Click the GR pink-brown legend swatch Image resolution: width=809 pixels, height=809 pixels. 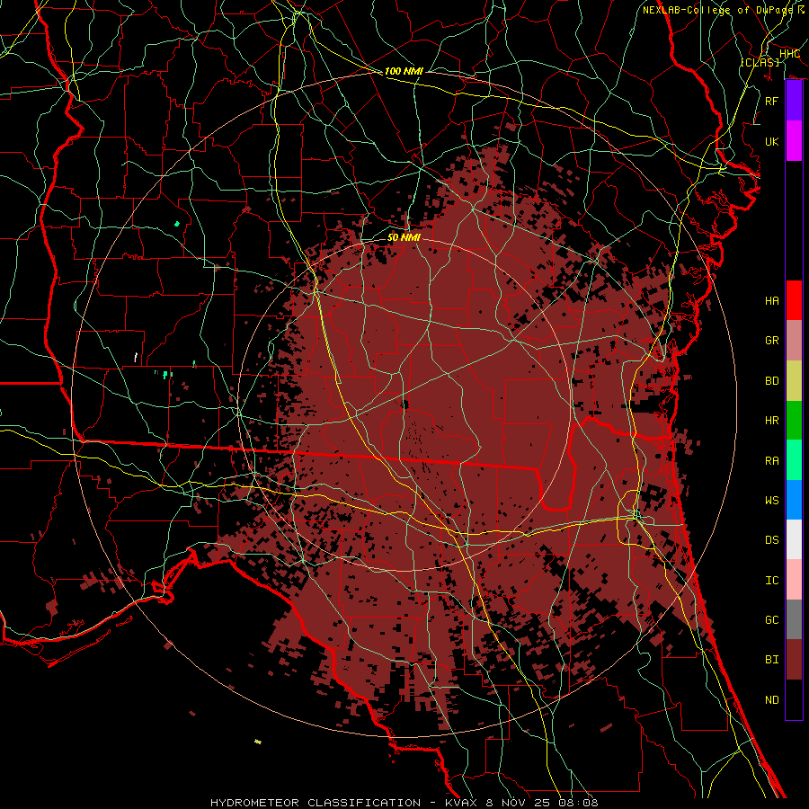[x=794, y=340]
